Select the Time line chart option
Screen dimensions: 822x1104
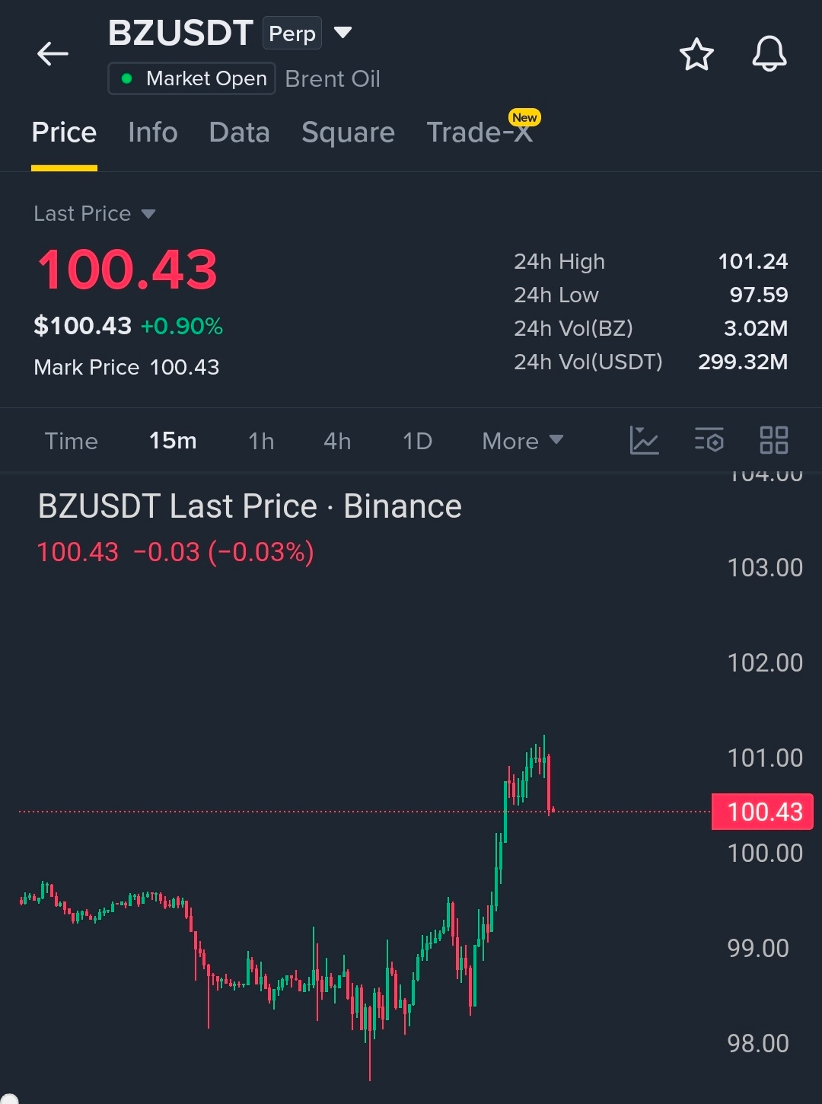[x=71, y=441]
